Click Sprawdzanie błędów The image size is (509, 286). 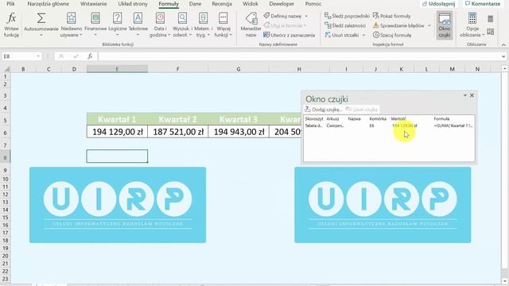(x=398, y=25)
